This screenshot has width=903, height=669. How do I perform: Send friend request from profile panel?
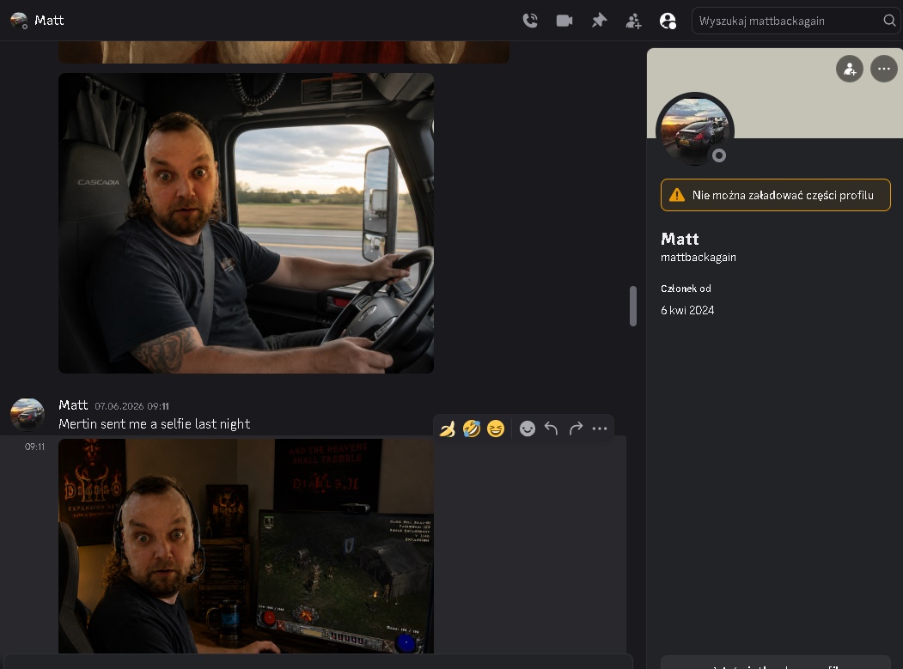[x=850, y=69]
